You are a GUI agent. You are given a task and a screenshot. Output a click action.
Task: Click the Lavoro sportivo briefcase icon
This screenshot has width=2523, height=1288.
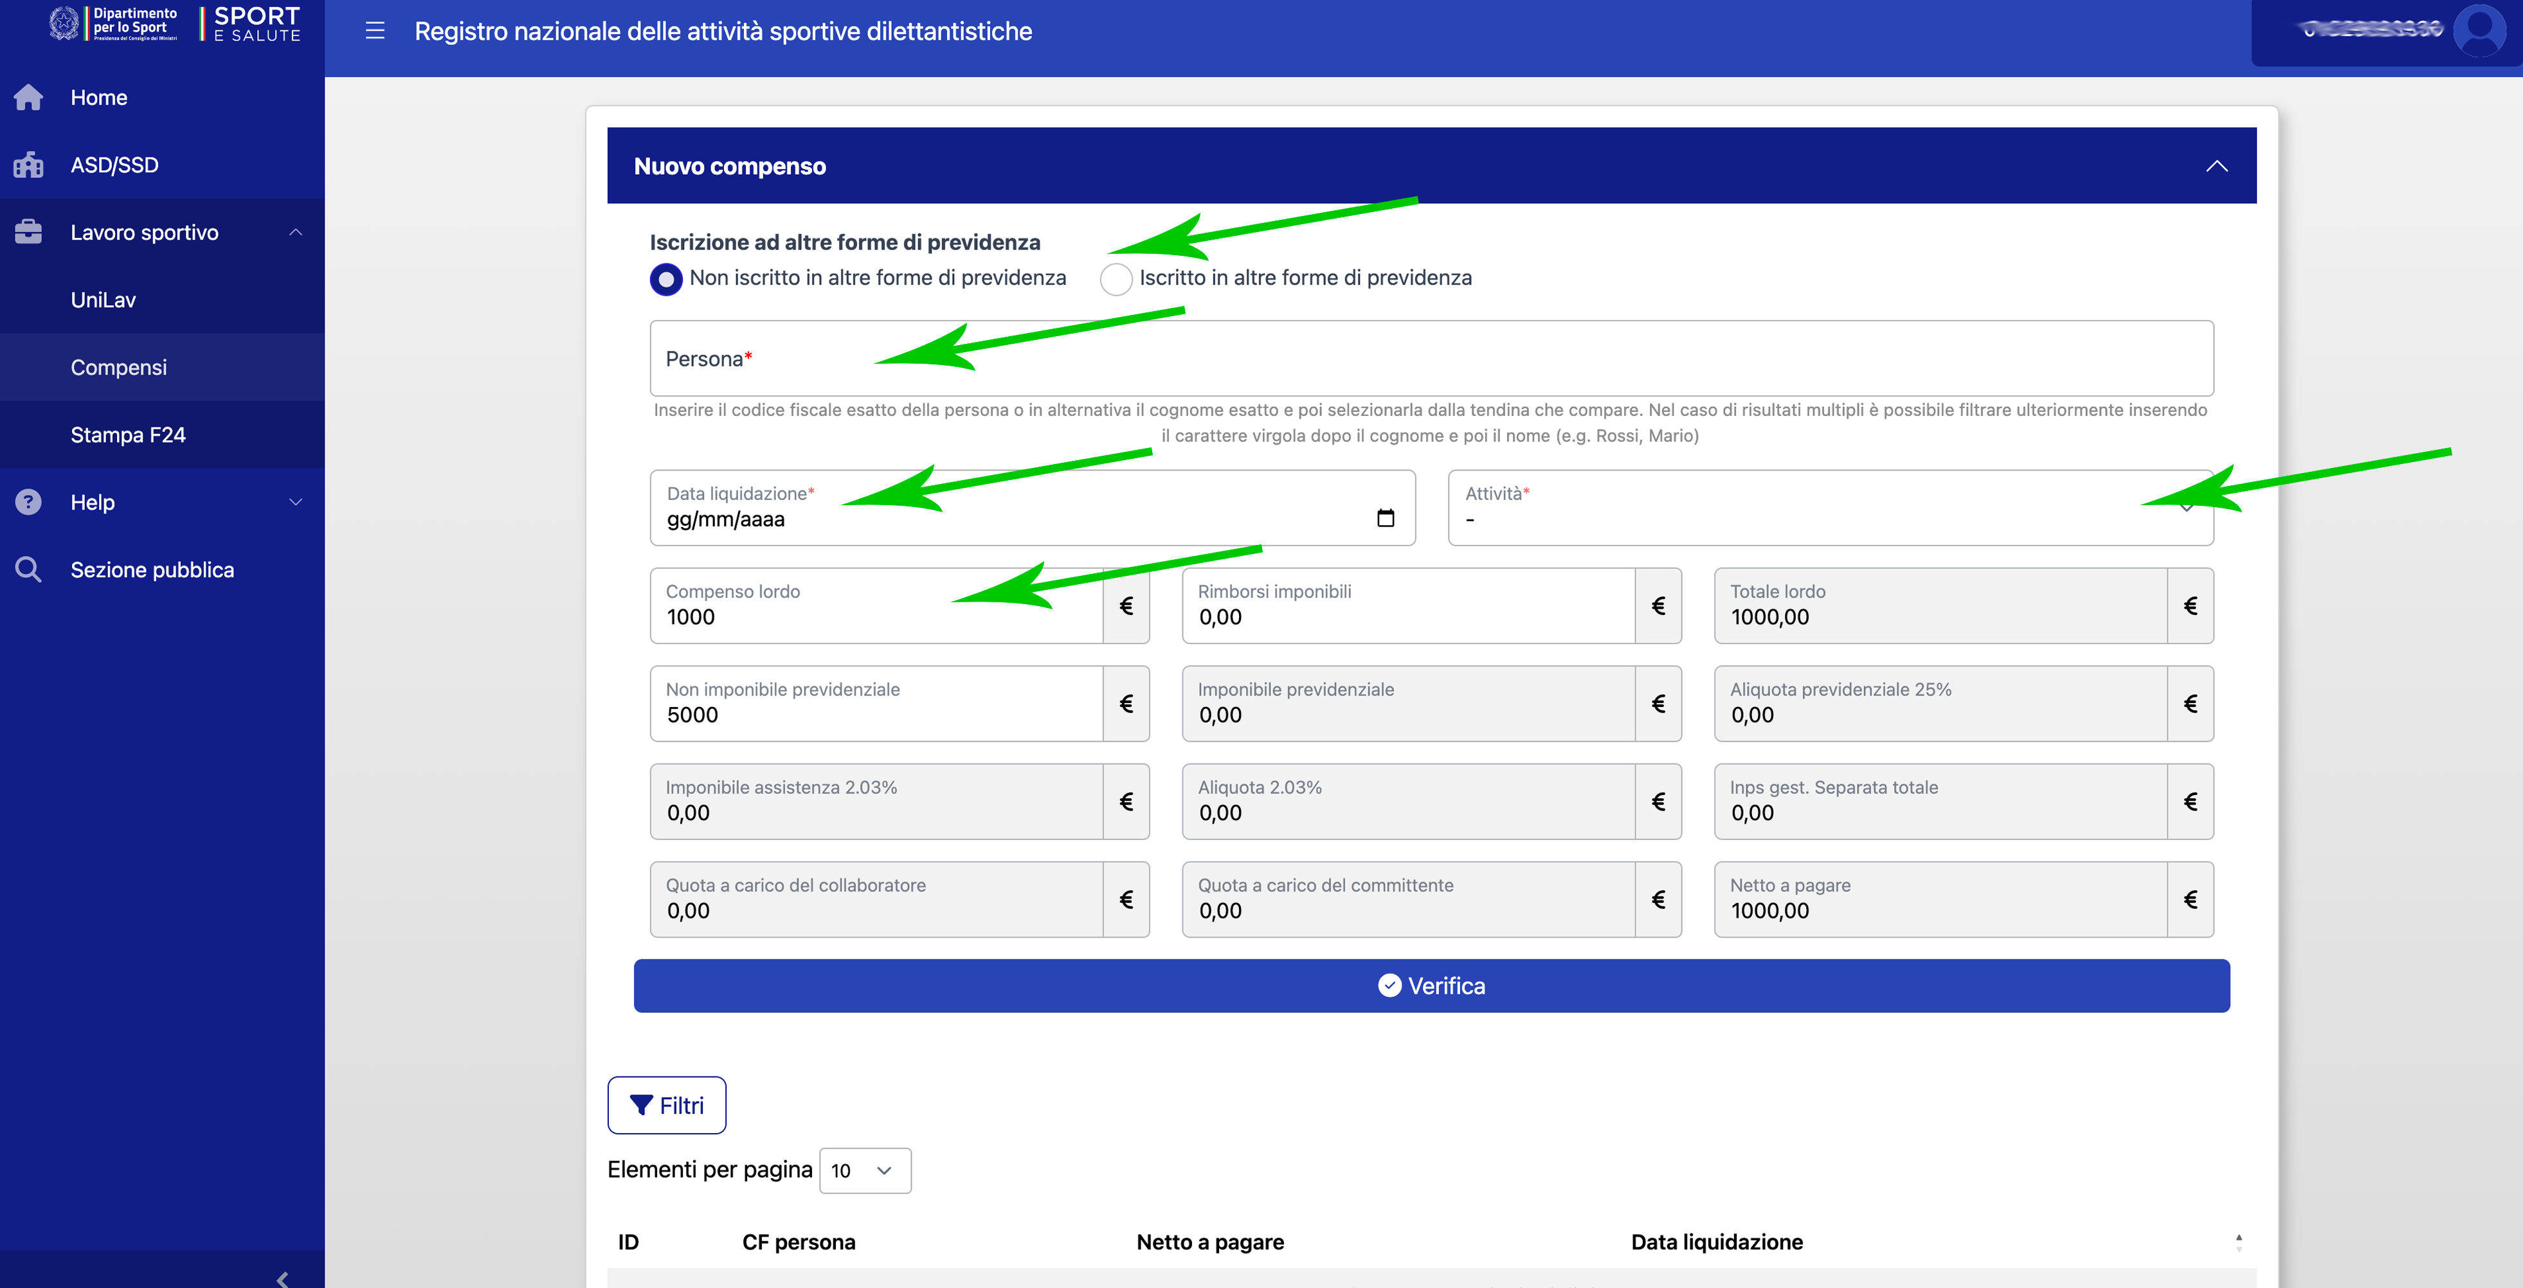tap(28, 233)
